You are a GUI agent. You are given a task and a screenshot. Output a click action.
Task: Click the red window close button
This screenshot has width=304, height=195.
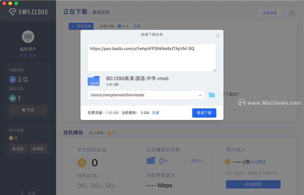click(x=4, y=3)
